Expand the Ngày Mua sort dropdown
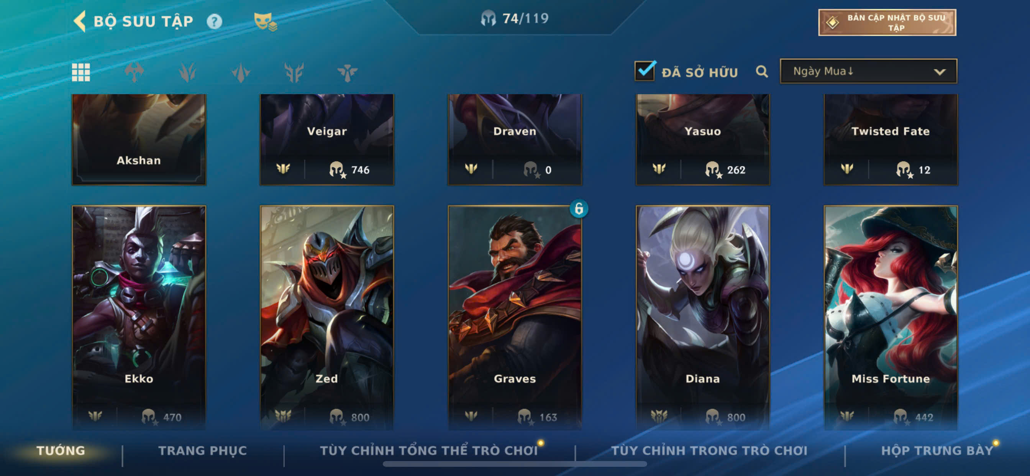The width and height of the screenshot is (1030, 476). pyautogui.click(x=868, y=71)
